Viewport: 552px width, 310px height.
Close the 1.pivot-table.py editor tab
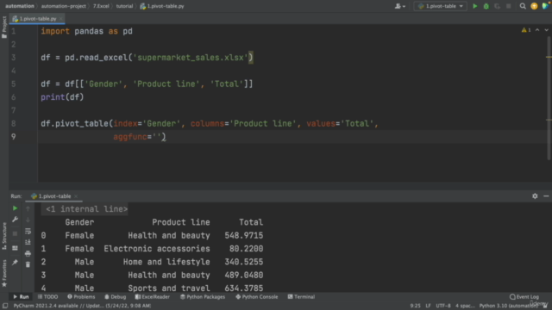click(x=61, y=19)
